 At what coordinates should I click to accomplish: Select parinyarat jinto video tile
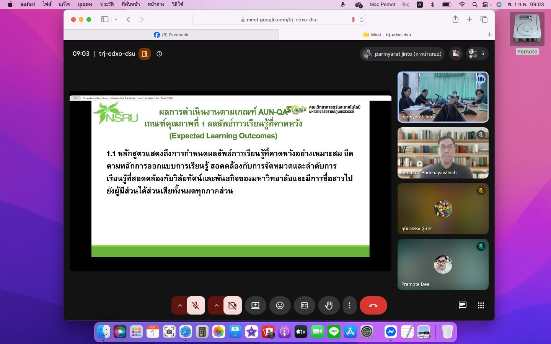pos(443,97)
